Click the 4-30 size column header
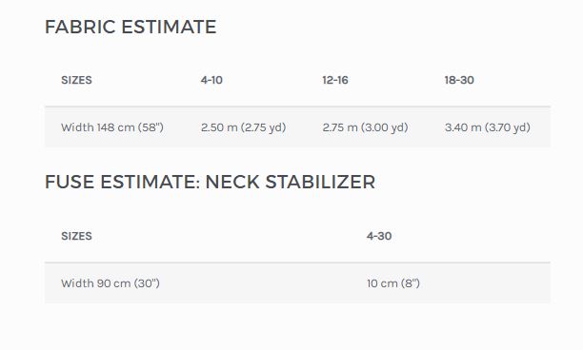The image size is (583, 350). [379, 236]
